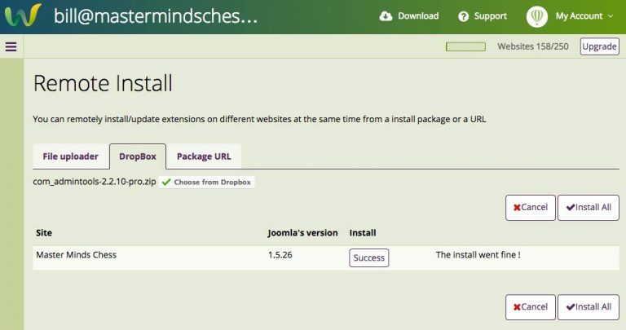
Task: Click the bottom Cancel button
Action: click(530, 307)
